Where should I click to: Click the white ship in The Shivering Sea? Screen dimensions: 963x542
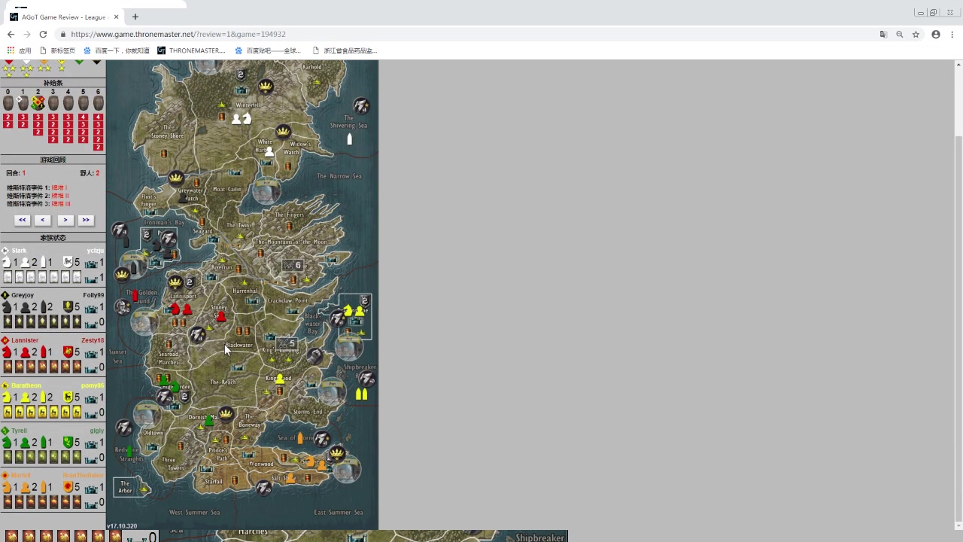(x=349, y=139)
